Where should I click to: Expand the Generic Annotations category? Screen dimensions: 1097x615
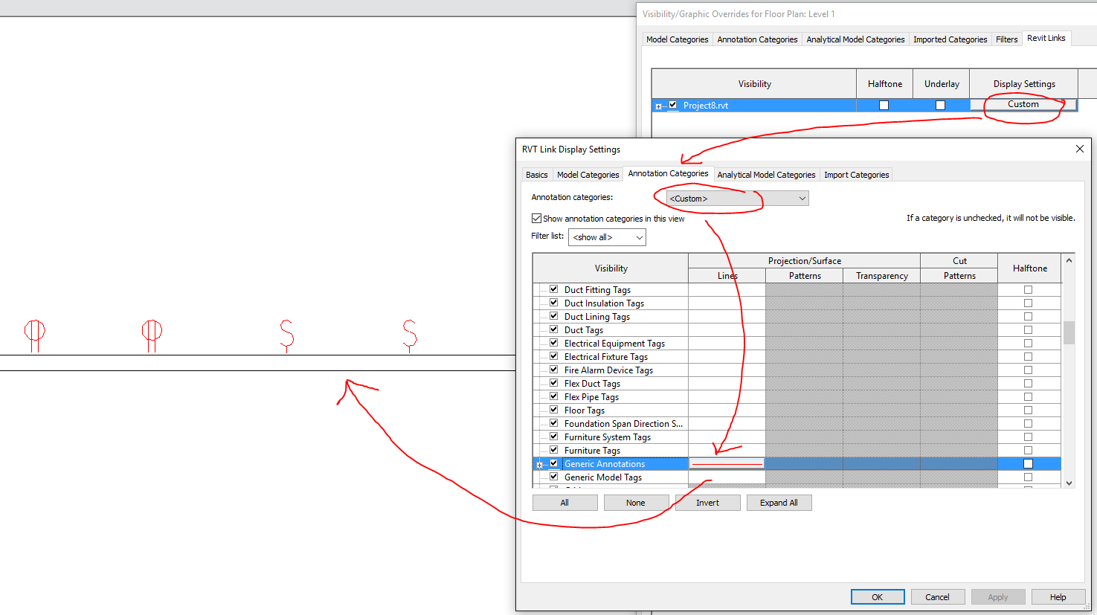click(x=539, y=465)
